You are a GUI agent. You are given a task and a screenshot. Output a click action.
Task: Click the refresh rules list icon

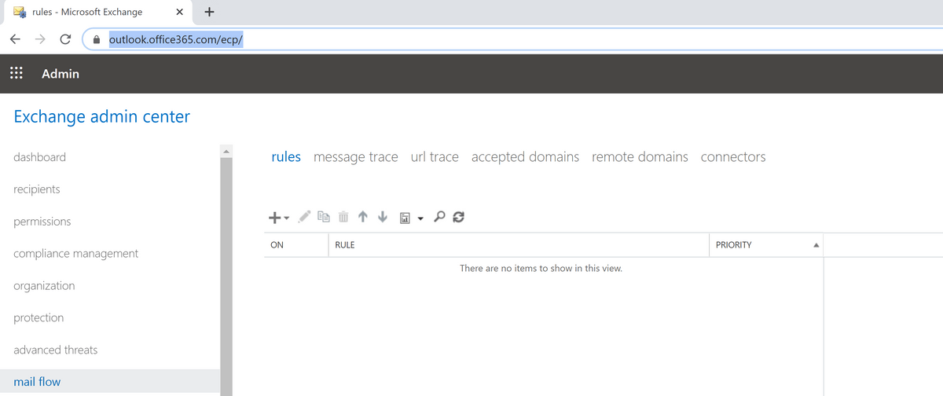[459, 217]
